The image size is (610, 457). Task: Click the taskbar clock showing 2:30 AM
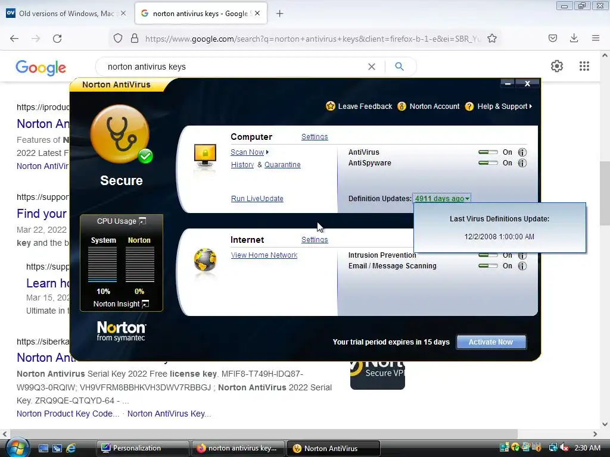pos(587,447)
